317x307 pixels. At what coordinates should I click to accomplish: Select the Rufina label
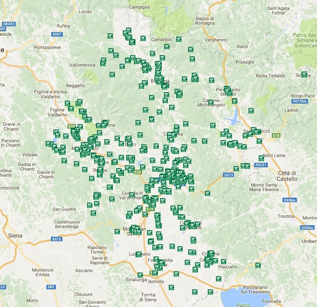63,26
